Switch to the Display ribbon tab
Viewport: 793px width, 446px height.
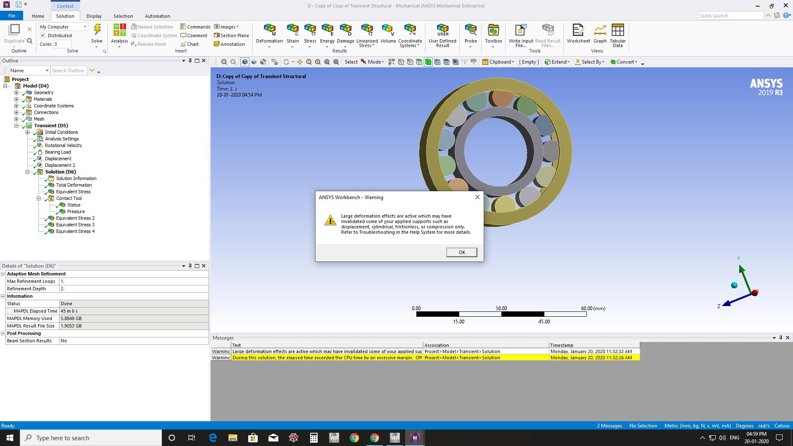coord(94,16)
